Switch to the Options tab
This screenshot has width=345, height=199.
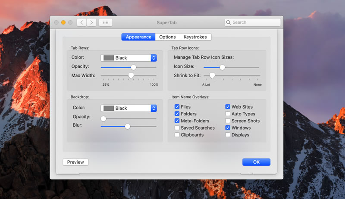pos(167,37)
